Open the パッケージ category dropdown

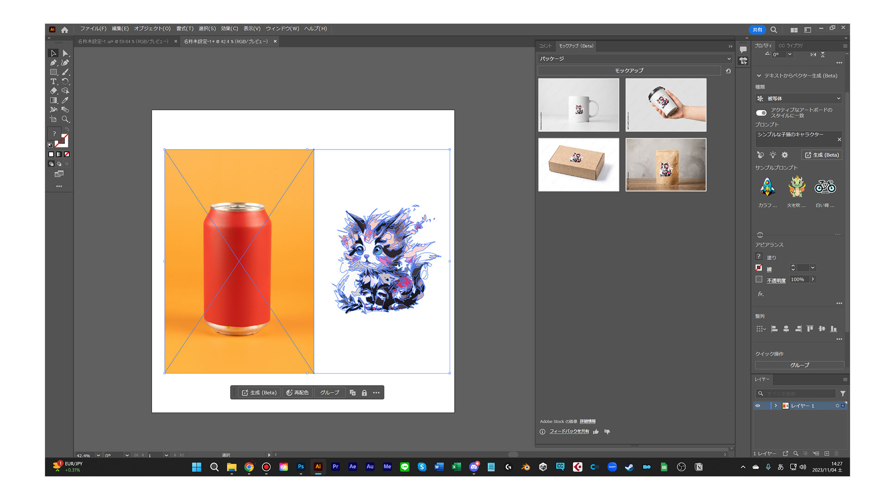coord(634,59)
